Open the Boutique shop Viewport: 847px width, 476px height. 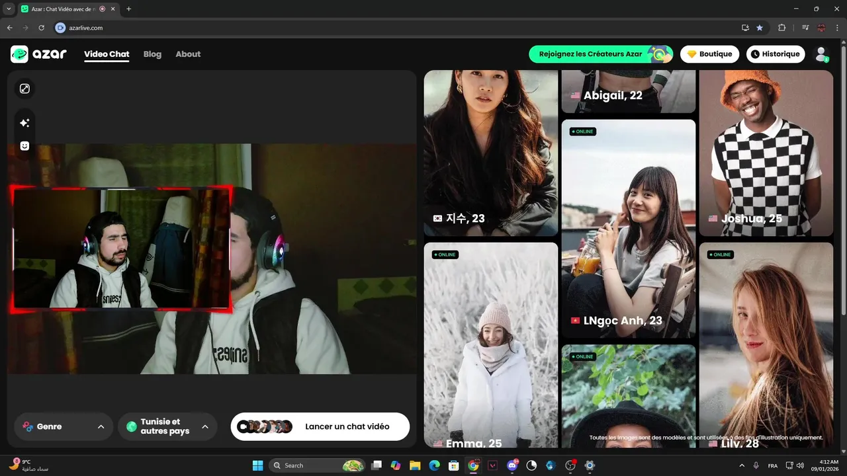tap(709, 54)
